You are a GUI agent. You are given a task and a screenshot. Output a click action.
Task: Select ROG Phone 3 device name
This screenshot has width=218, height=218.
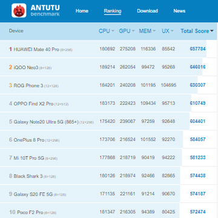click(x=28, y=85)
